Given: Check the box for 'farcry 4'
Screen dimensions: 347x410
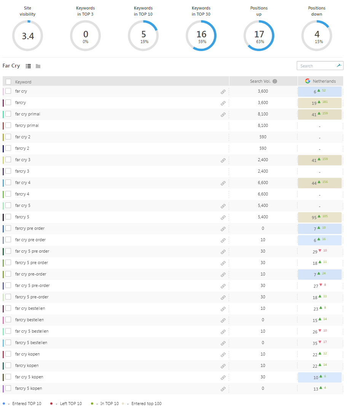Looking at the screenshot, I should tap(8, 194).
